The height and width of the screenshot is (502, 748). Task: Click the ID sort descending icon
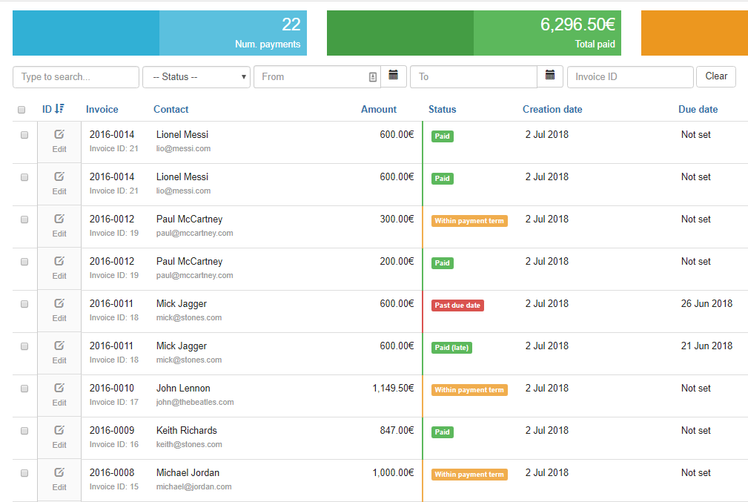pos(60,109)
